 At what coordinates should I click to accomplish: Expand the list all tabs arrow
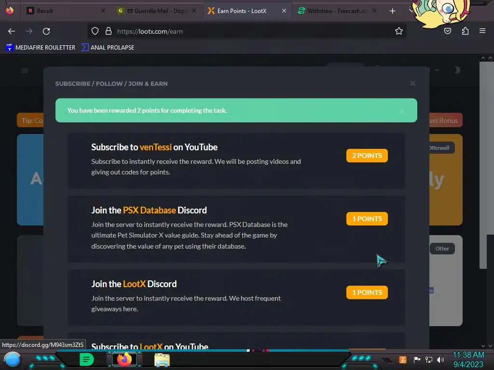coord(410,11)
